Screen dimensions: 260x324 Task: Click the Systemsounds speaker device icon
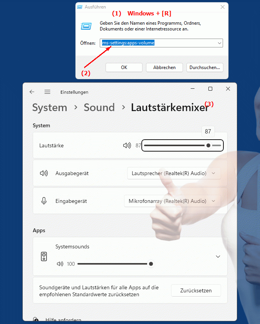tap(44, 256)
